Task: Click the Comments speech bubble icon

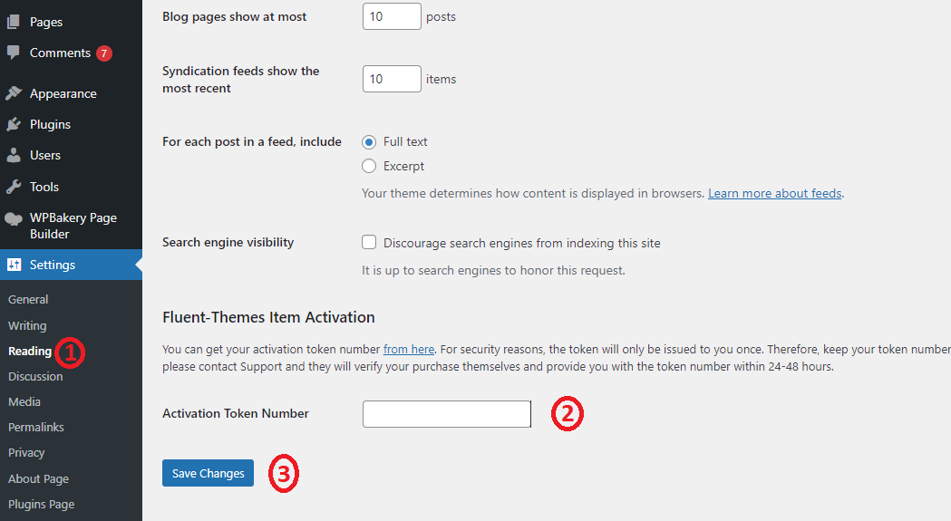Action: pos(14,53)
